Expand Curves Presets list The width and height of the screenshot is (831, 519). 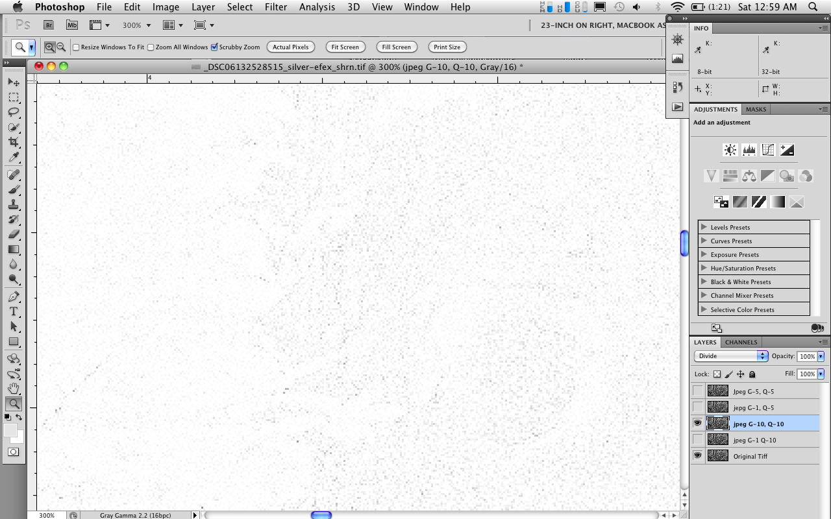(x=704, y=241)
